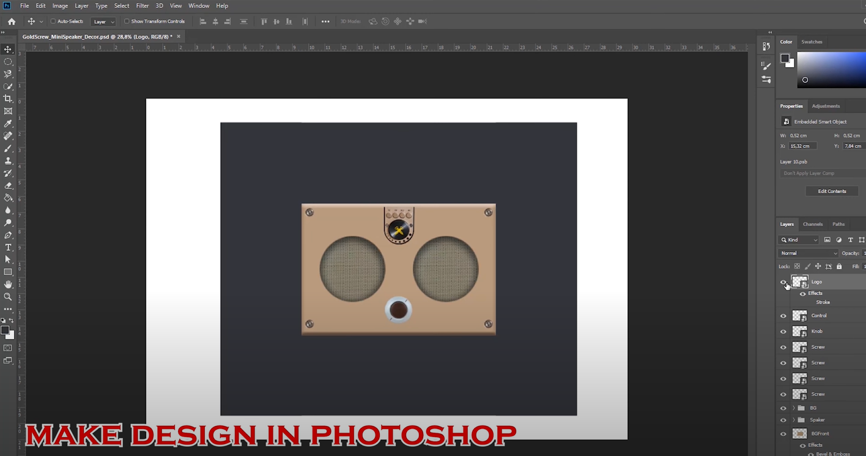Viewport: 866px width, 456px height.
Task: Click the lock position icon in Layers panel
Action: point(818,266)
